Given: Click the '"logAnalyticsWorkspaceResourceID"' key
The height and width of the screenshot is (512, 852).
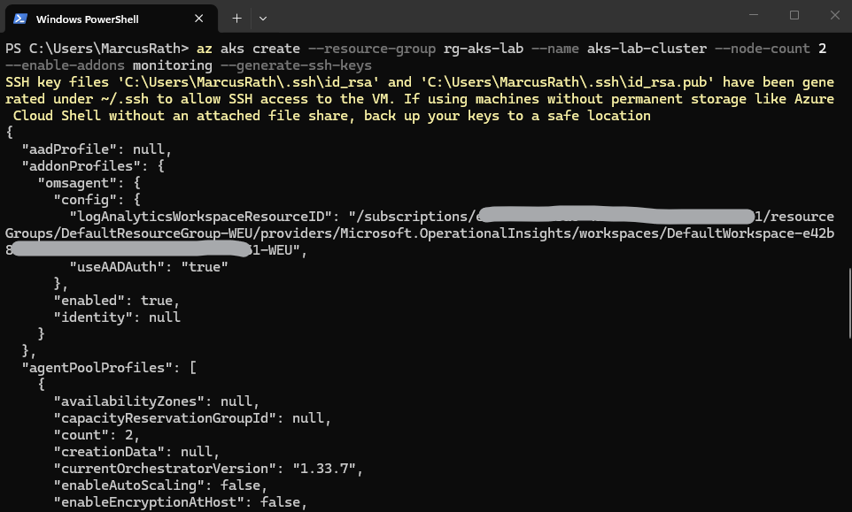Looking at the screenshot, I should tap(200, 217).
